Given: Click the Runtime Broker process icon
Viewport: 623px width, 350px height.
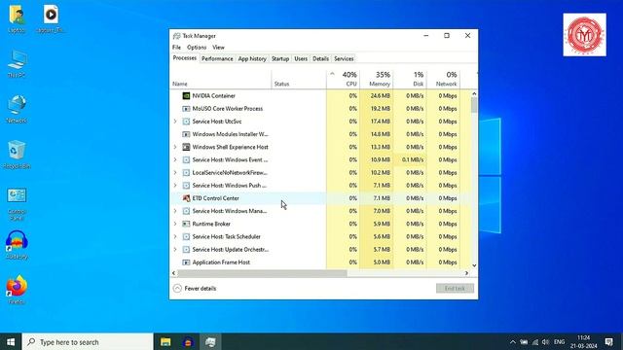Looking at the screenshot, I should [x=186, y=224].
